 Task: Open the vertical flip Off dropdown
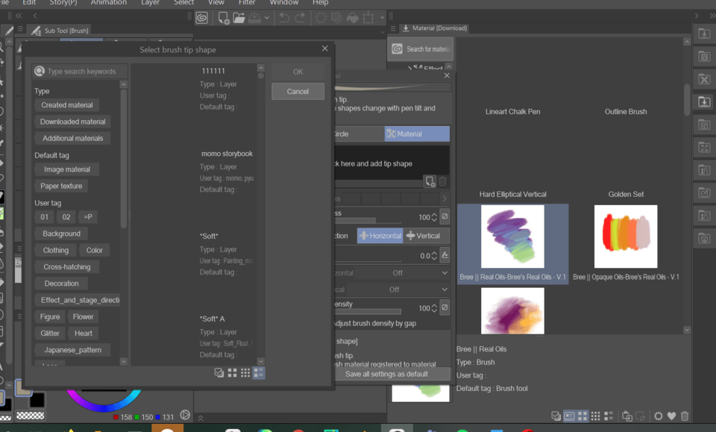pyautogui.click(x=398, y=289)
